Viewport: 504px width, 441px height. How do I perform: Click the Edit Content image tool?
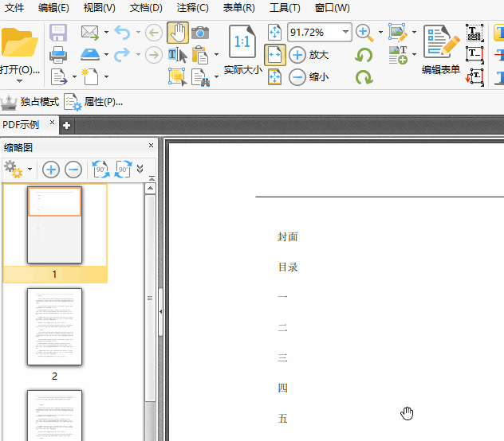(x=398, y=33)
